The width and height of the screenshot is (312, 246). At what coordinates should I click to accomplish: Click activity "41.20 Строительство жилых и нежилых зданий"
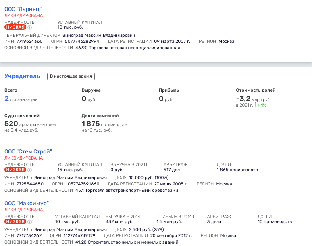[127, 242]
